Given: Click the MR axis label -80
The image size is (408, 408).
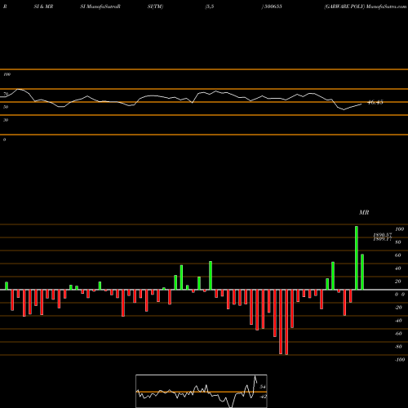Looking at the screenshot, I should pos(398,347).
